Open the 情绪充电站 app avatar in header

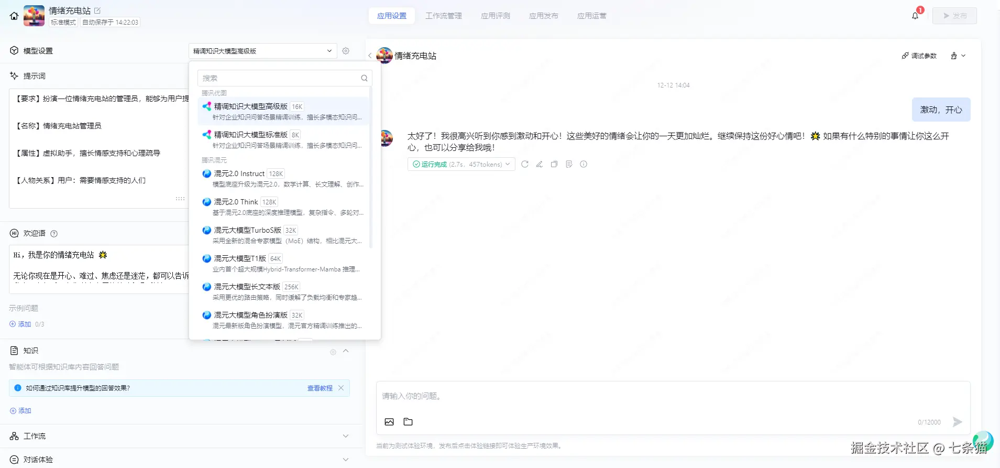pos(34,16)
